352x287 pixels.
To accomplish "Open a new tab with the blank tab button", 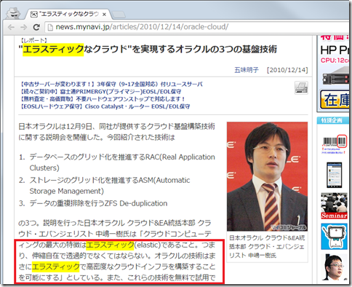I will pyautogui.click(x=119, y=15).
